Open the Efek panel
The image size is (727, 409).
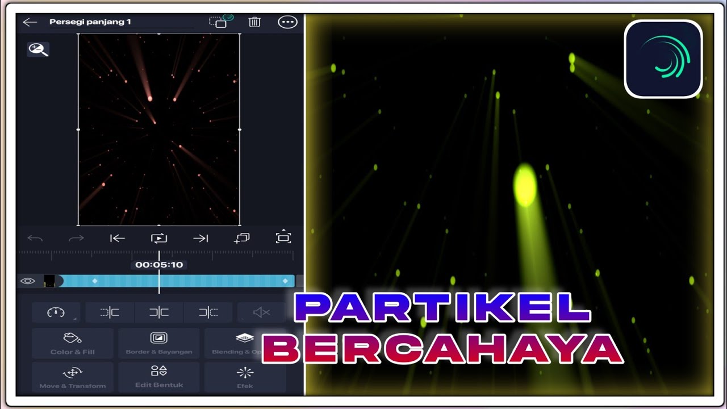pos(245,377)
